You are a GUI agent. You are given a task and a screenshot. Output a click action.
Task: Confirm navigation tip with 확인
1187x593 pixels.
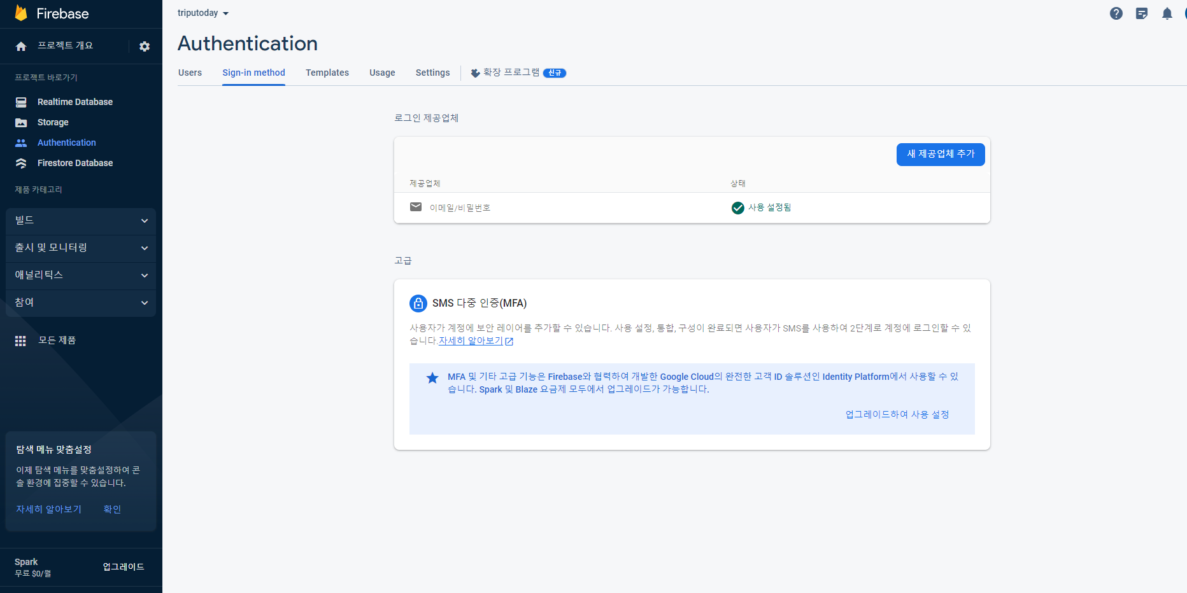click(x=112, y=509)
